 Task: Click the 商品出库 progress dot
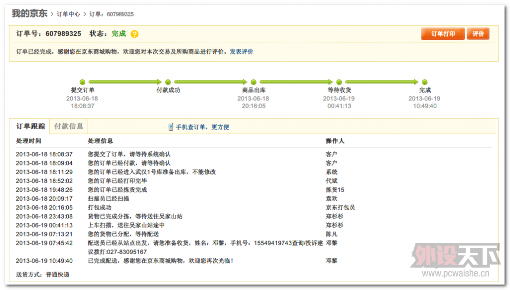tap(254, 82)
